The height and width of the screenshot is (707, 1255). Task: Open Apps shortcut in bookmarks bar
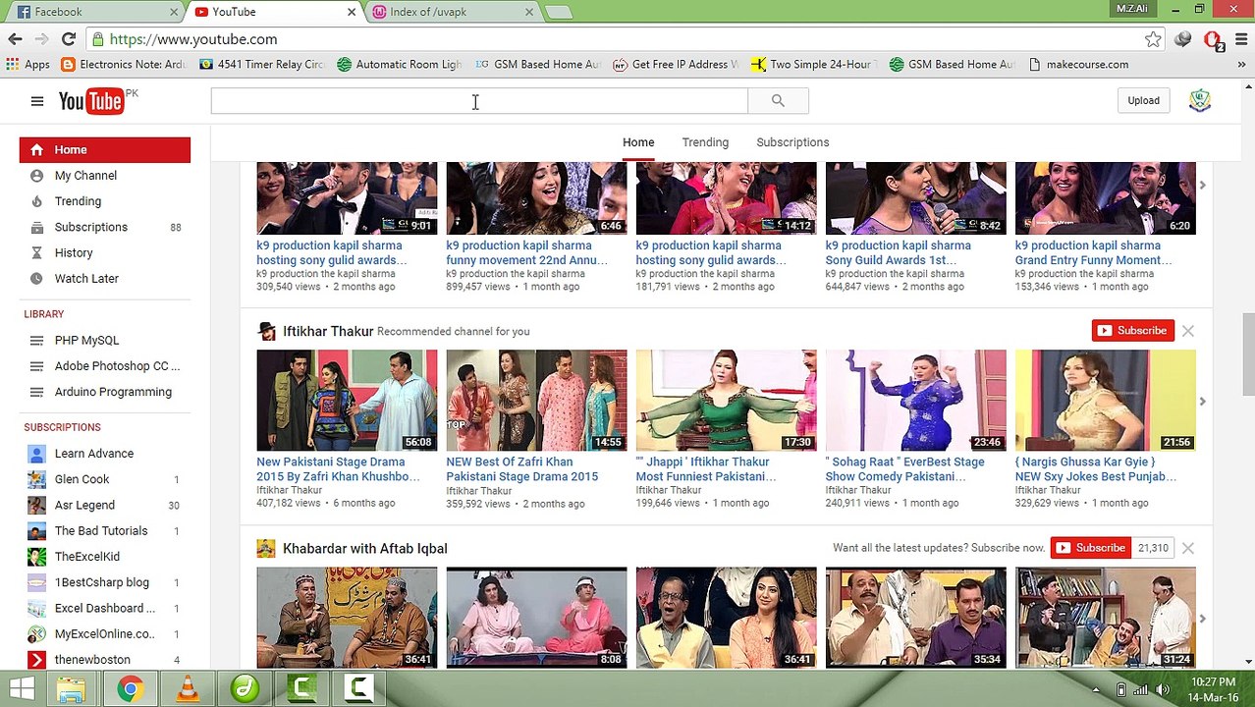coord(27,65)
